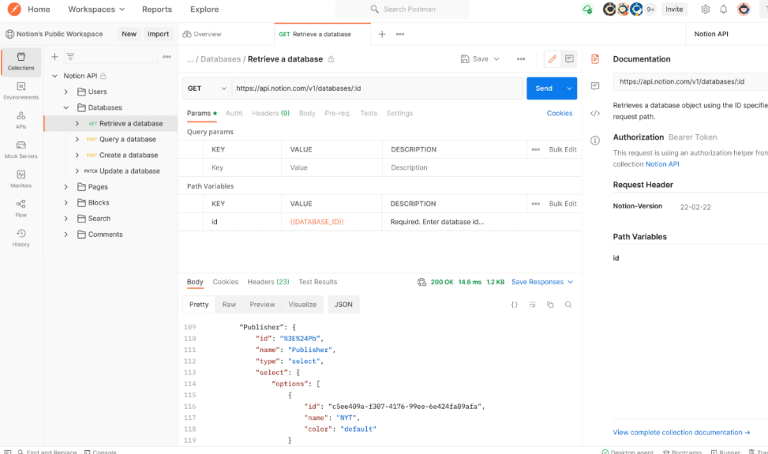This screenshot has height=454, width=768.
Task: Click the copy response icon
Action: 550,305
